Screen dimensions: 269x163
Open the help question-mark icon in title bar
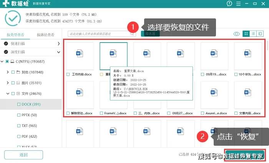coord(229,3)
